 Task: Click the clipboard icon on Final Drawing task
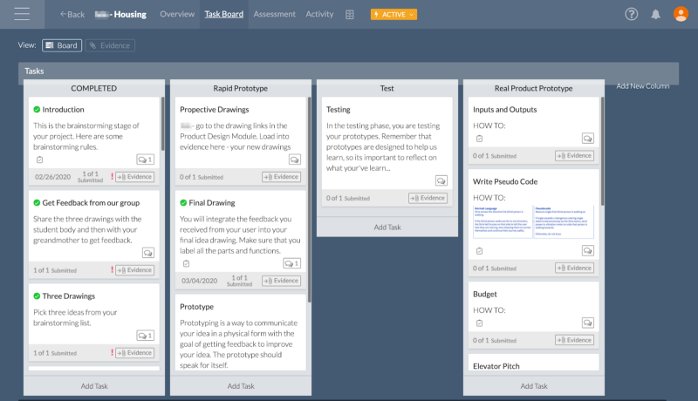pos(186,263)
